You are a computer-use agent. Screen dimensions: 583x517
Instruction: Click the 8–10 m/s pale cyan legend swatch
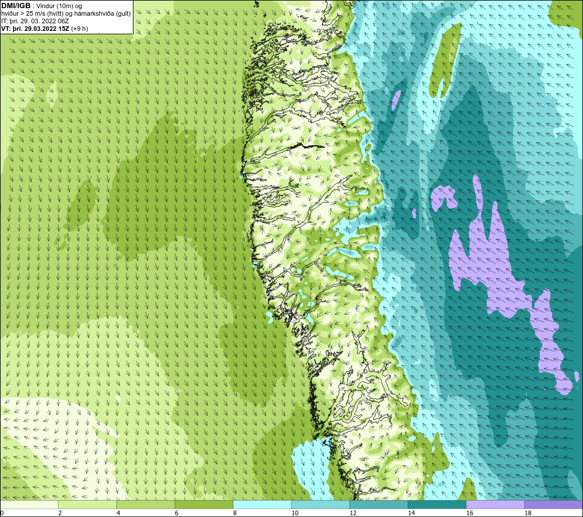262,504
